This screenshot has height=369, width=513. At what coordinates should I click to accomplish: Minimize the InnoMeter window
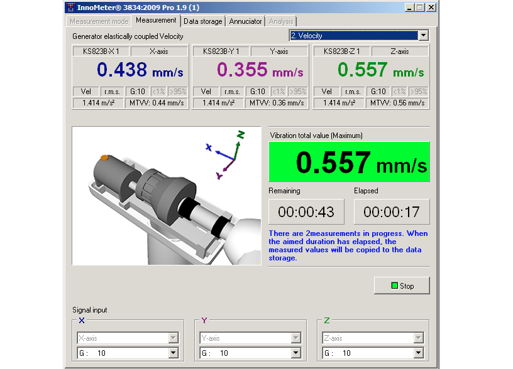click(x=410, y=8)
